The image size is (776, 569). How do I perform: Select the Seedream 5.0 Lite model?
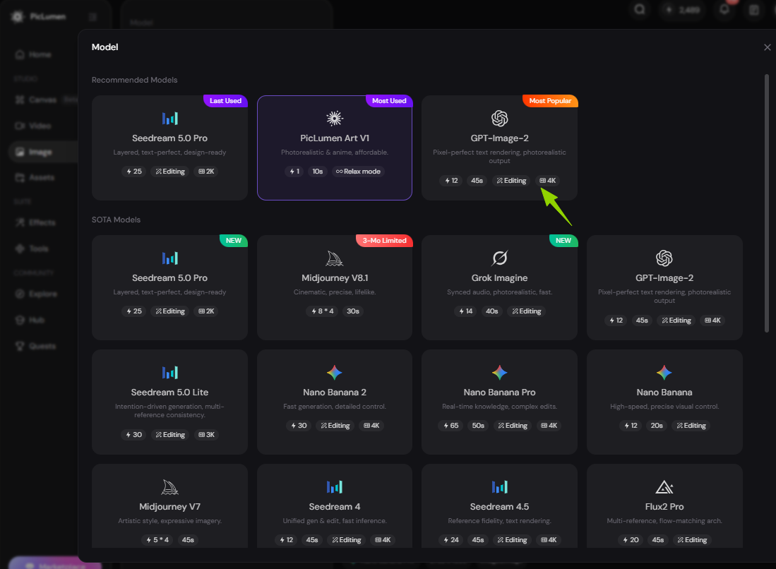pos(169,402)
